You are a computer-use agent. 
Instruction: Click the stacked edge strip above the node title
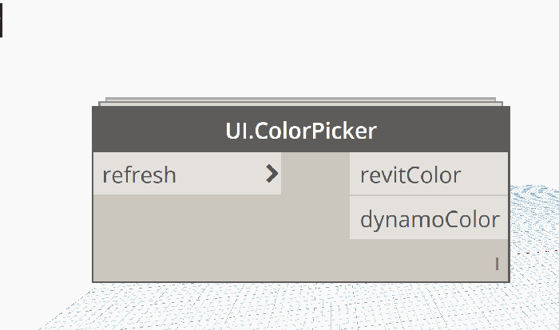tap(300, 102)
